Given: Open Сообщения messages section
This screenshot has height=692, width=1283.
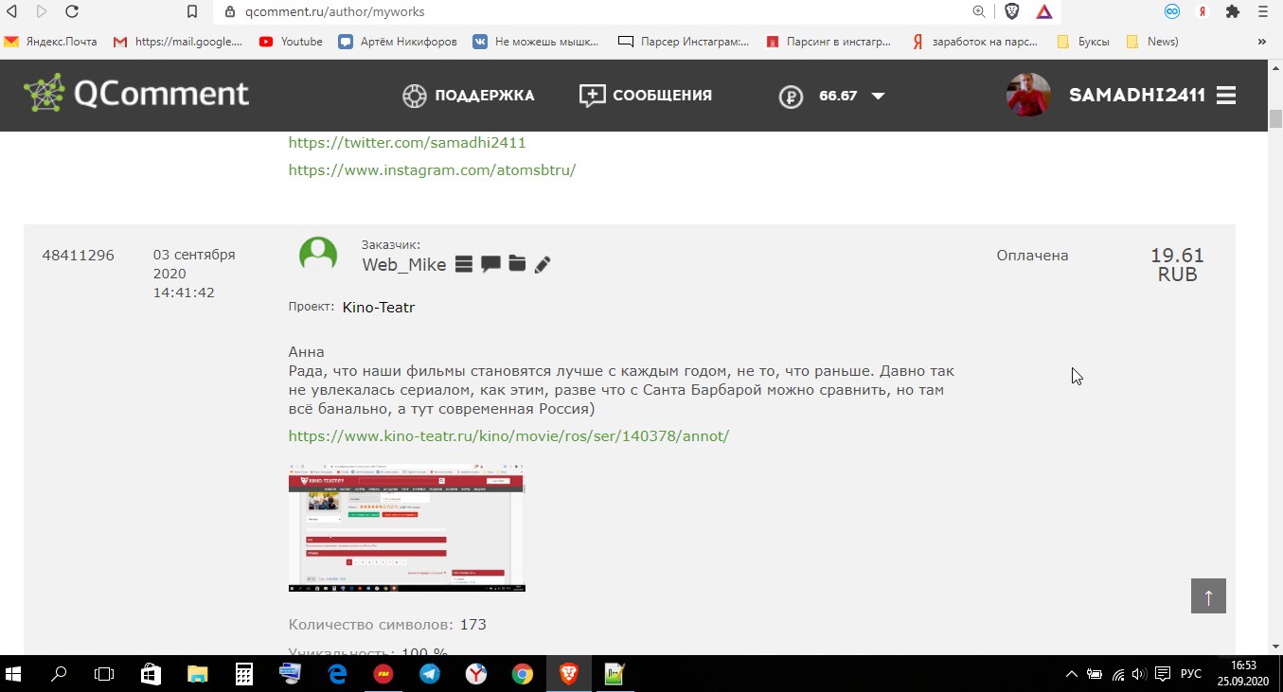Looking at the screenshot, I should tap(645, 96).
